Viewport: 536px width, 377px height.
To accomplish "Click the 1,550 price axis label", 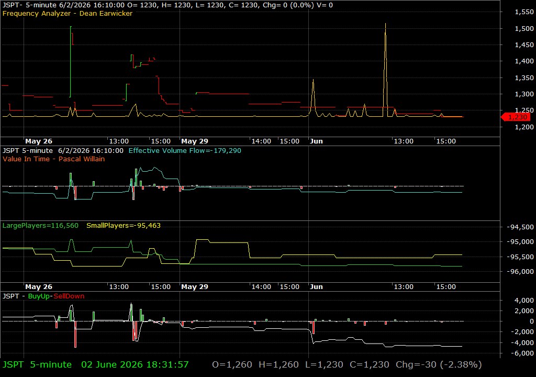I will [524, 12].
